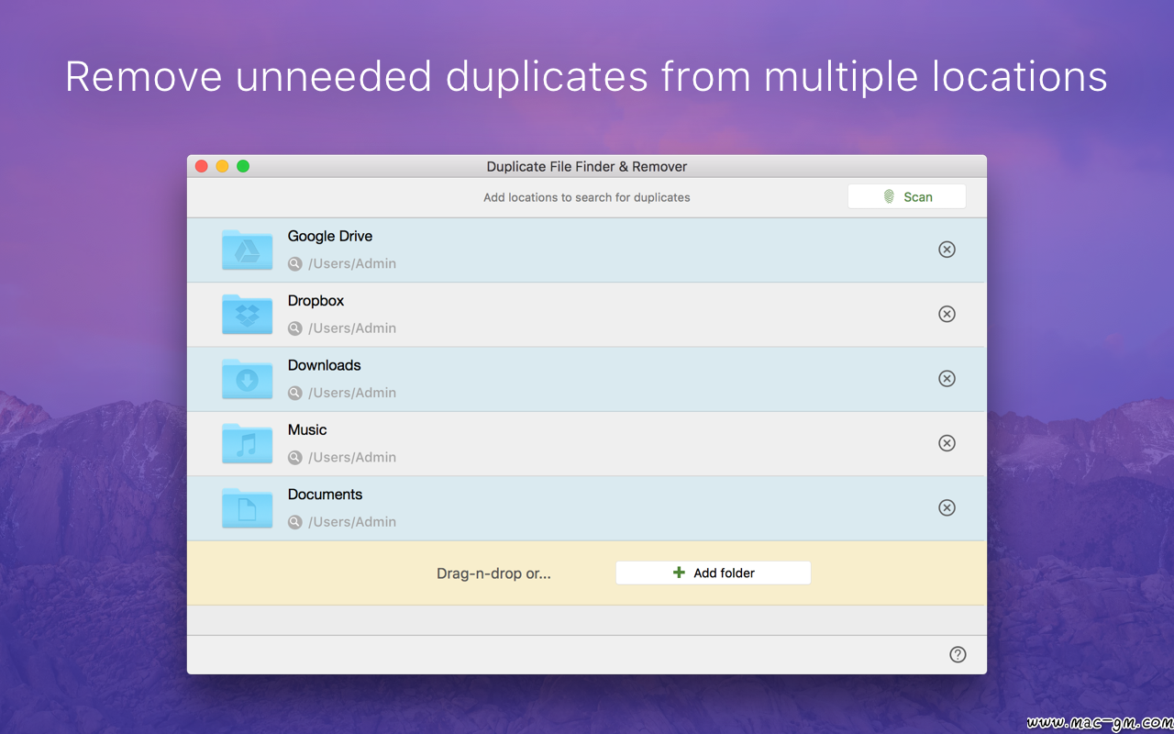Click "Add locations to search for duplicates" text

coord(587,197)
